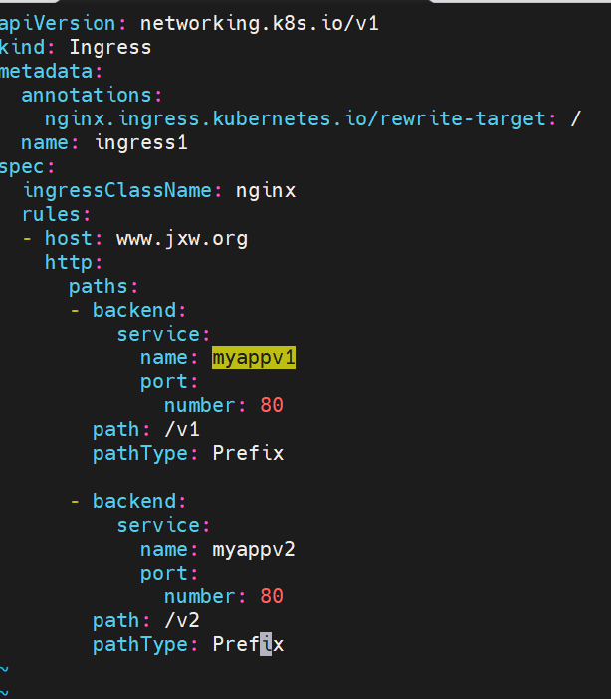
Task: Click the value 'nginx' after ingressClassName
Action: [x=266, y=190]
